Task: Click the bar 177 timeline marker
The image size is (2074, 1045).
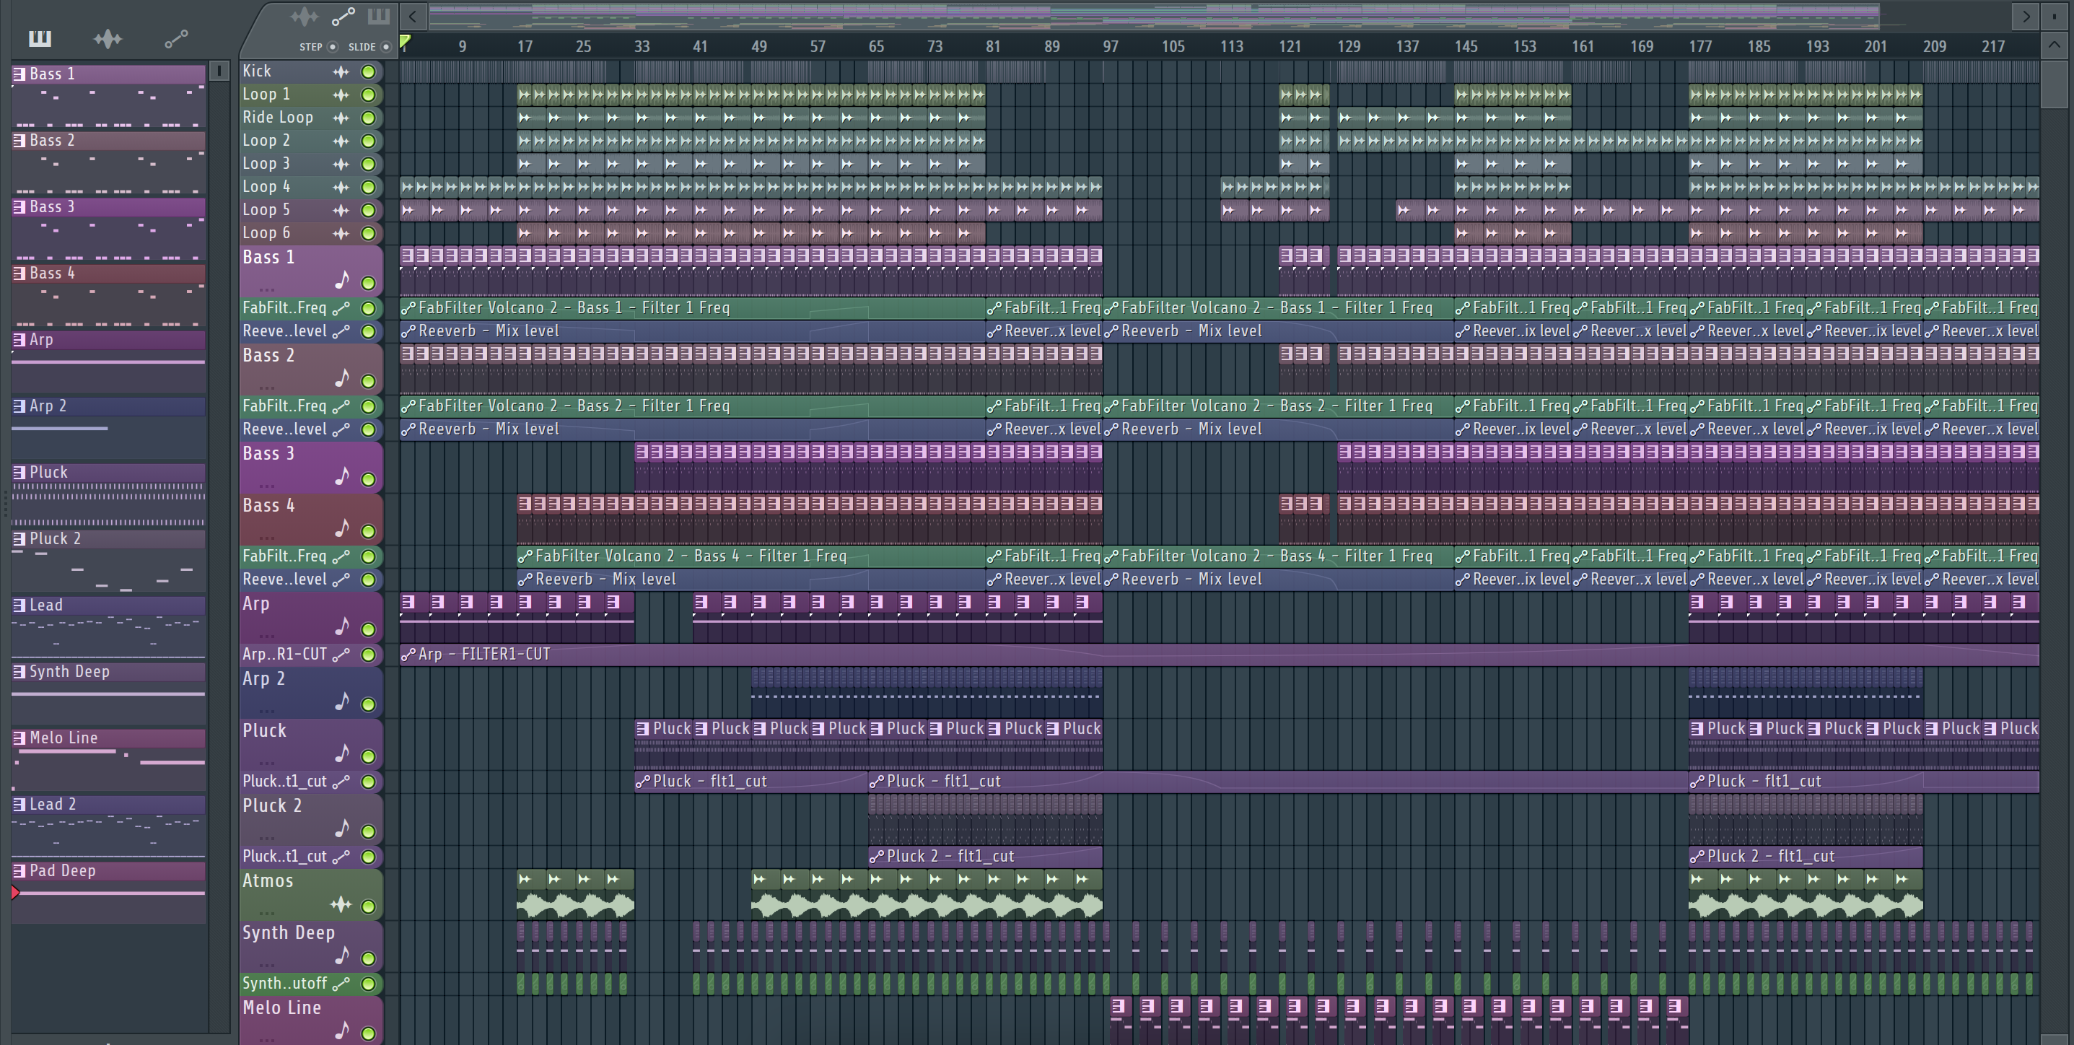Action: tap(1699, 47)
